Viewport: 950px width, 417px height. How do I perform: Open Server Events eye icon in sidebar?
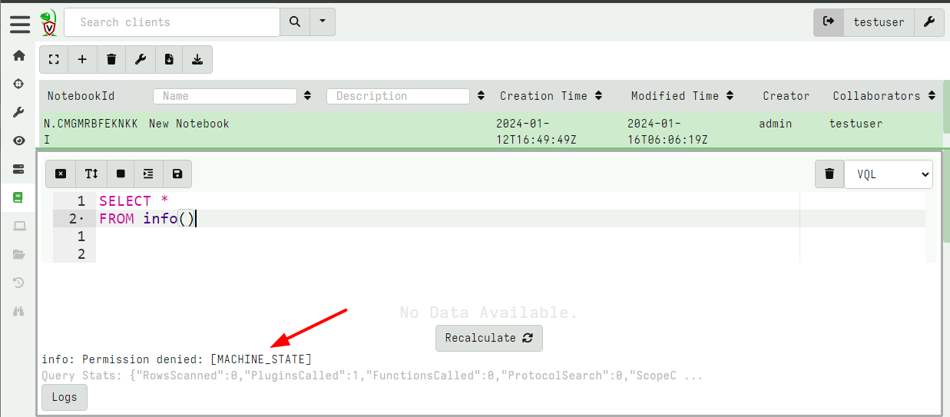pyautogui.click(x=19, y=141)
